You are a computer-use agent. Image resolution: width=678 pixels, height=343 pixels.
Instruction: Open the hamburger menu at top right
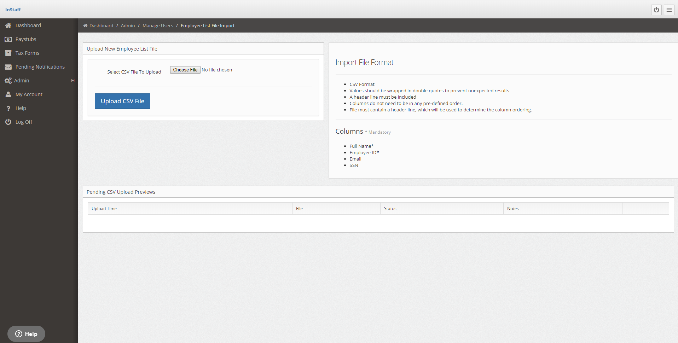[669, 10]
